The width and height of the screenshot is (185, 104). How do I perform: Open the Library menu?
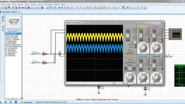(x=40, y=5)
